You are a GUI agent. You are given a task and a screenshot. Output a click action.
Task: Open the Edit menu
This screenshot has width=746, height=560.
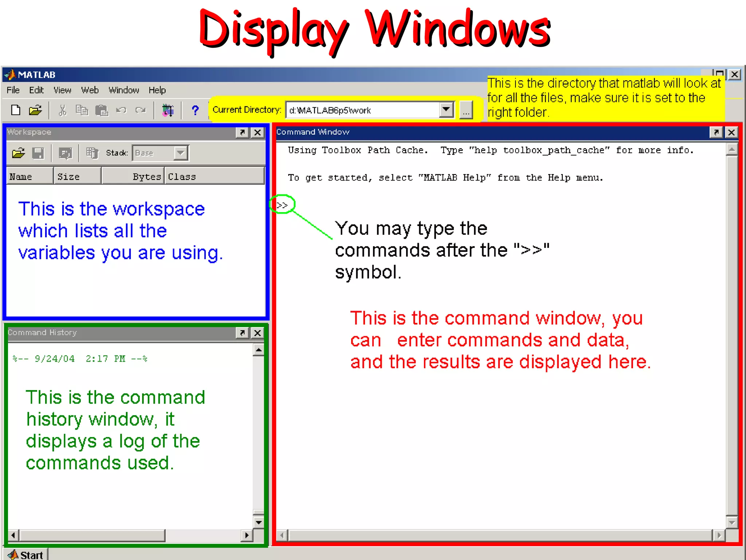36,90
